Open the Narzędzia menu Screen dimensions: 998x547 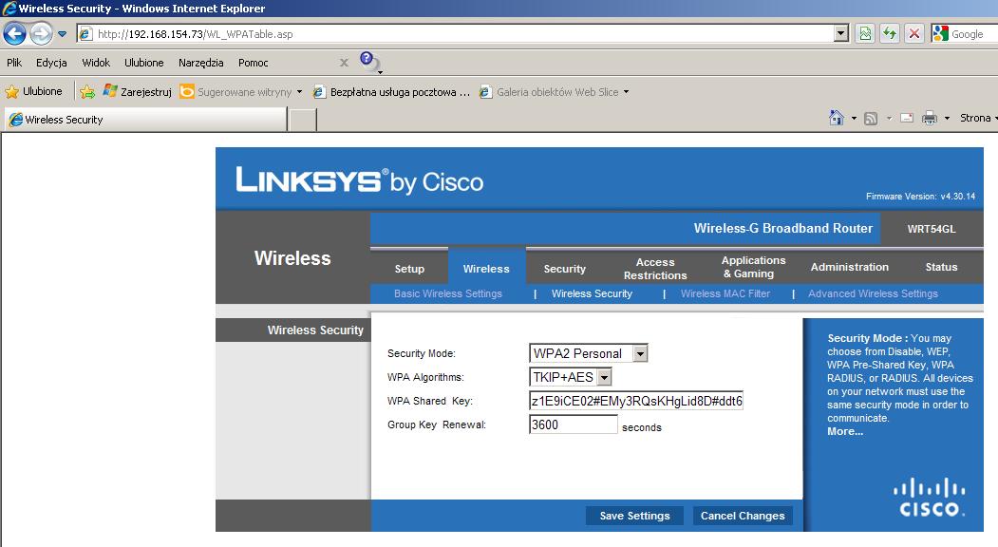tap(200, 63)
